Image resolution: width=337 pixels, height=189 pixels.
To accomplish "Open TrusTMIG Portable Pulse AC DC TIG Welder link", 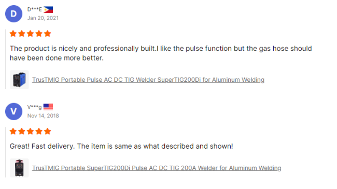I will (x=148, y=80).
